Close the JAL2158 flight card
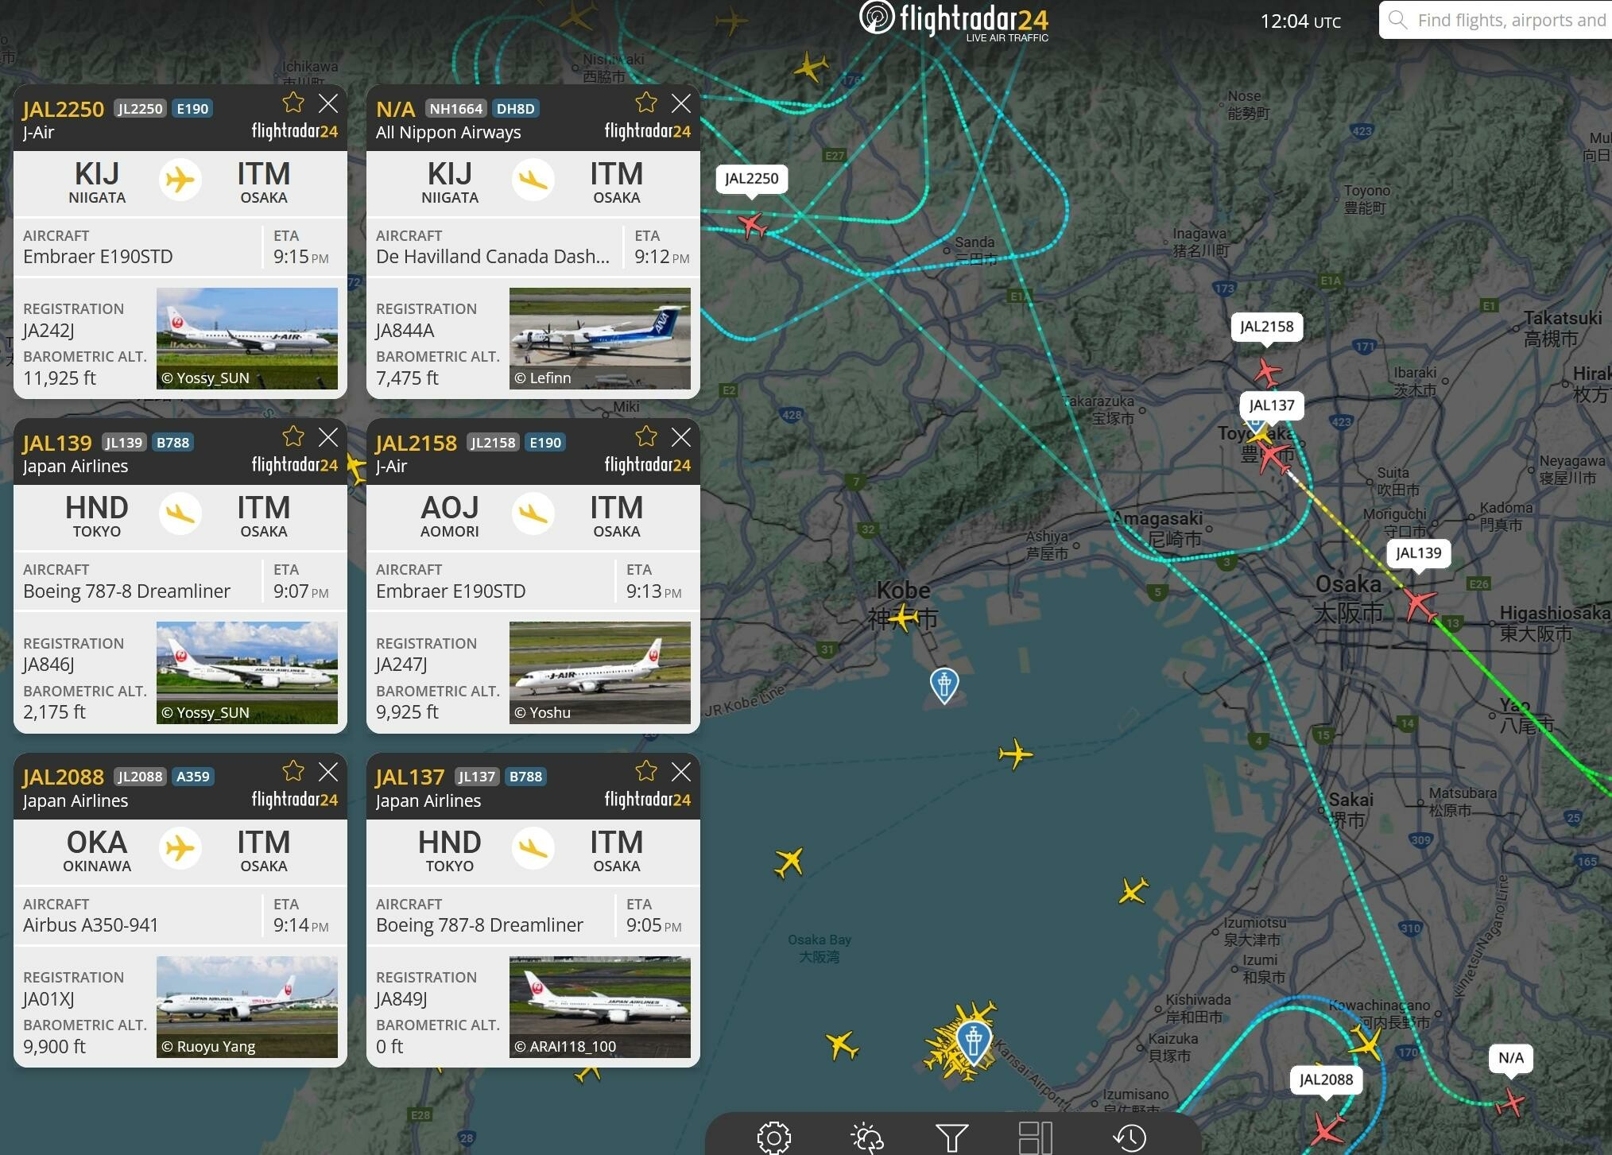The image size is (1612, 1155). point(681,437)
